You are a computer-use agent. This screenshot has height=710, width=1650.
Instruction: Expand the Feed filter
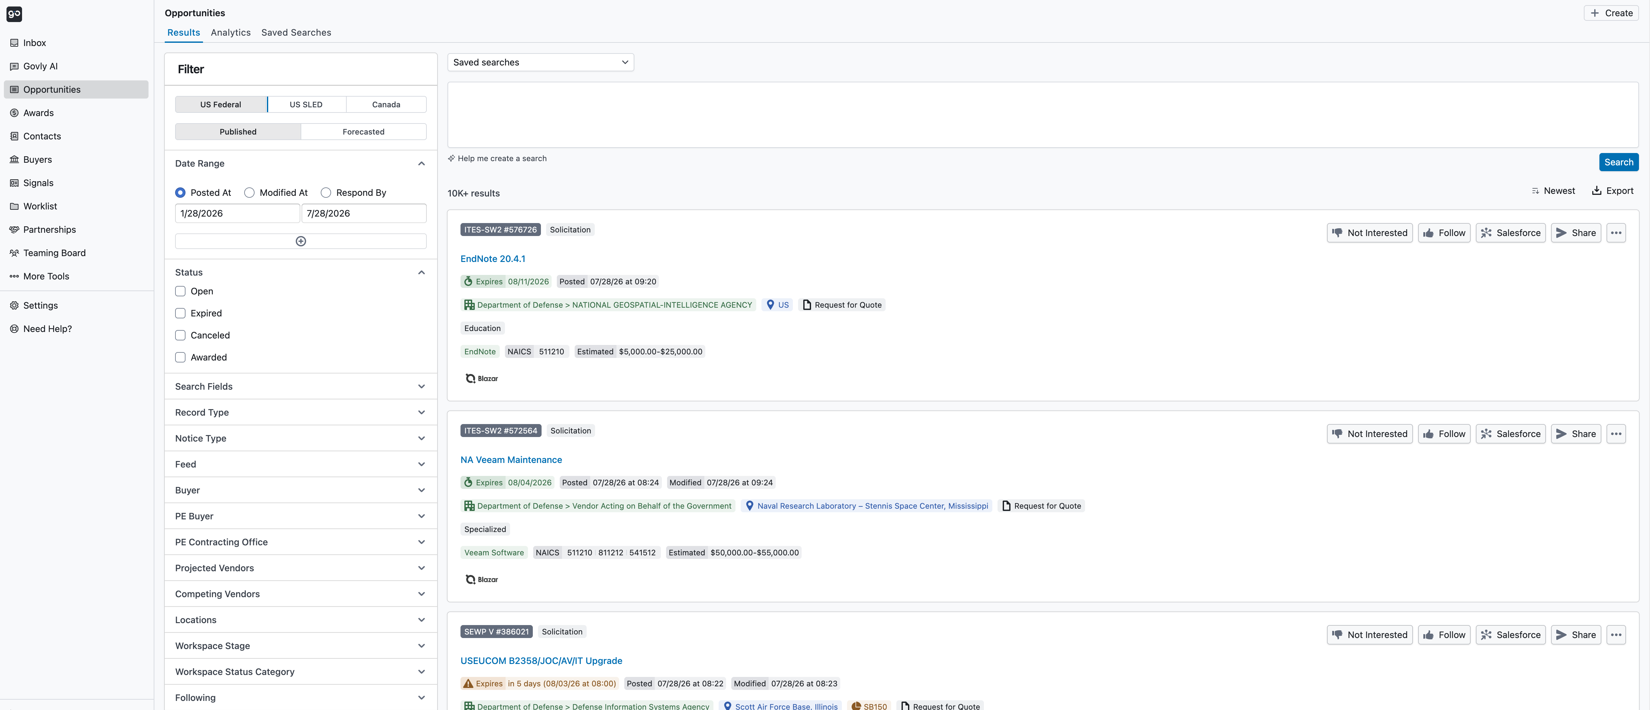pyautogui.click(x=300, y=464)
